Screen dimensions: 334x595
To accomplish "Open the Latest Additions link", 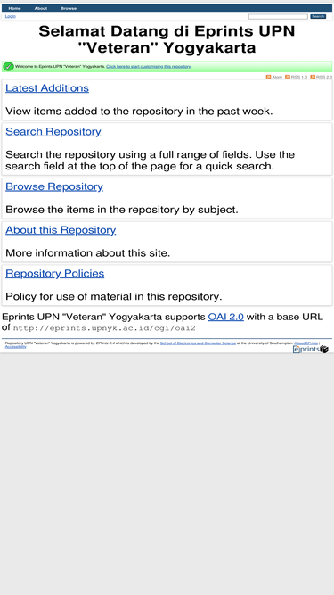I will pyautogui.click(x=47, y=88).
